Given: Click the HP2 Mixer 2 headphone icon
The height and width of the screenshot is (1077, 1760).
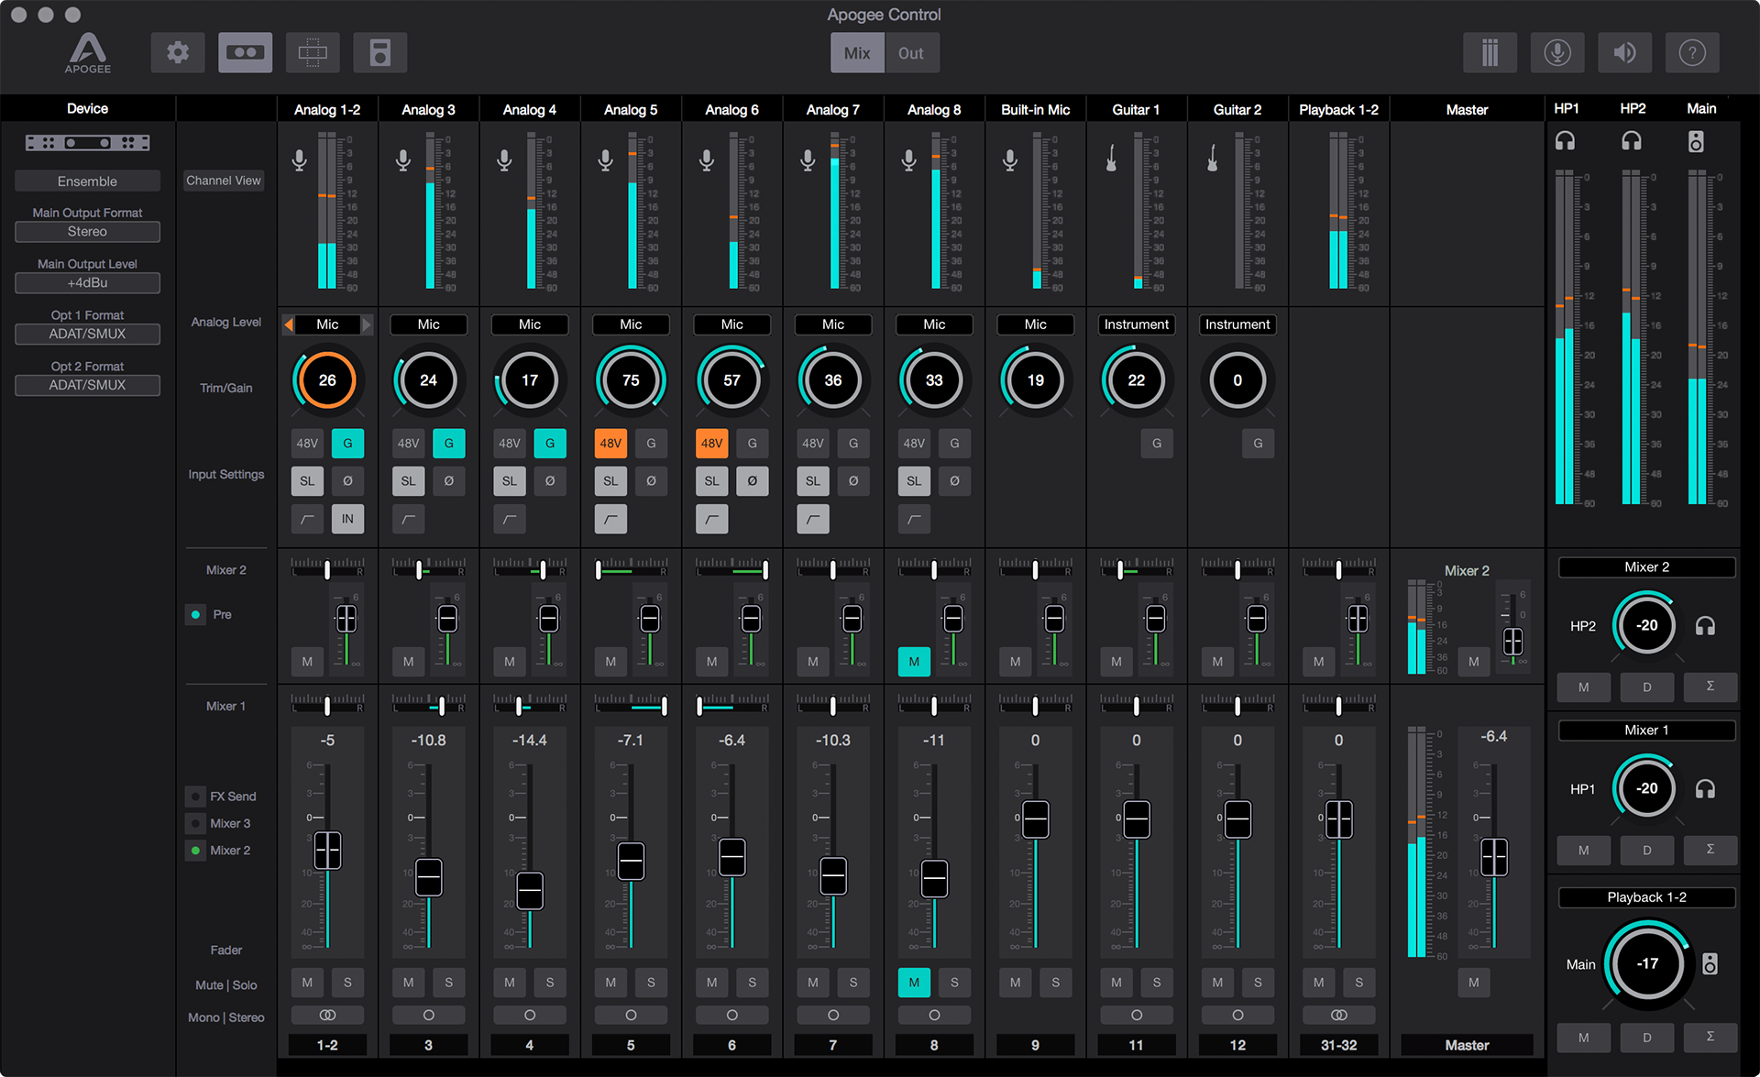Looking at the screenshot, I should (x=1705, y=626).
